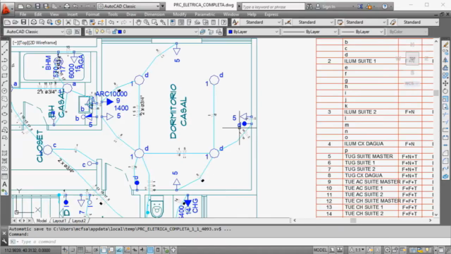Screen dimensions: 451x254
Task: Toggle Ortho Mode in status bar
Action: (88, 250)
